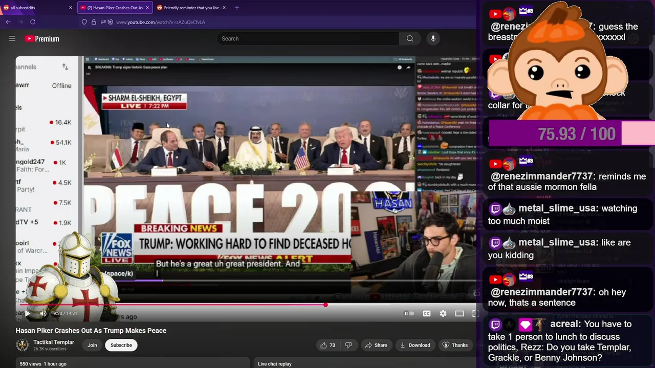The height and width of the screenshot is (368, 655).
Task: Click the YouTube search field
Action: (x=308, y=38)
